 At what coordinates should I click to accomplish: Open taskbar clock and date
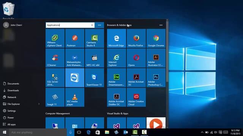[x=235, y=132]
